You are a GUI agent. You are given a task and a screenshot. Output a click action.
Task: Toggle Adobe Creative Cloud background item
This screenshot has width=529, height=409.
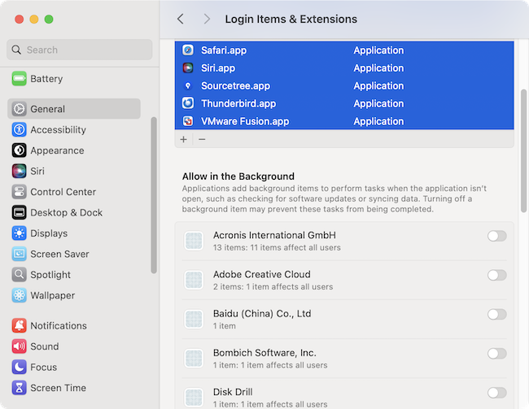point(496,275)
